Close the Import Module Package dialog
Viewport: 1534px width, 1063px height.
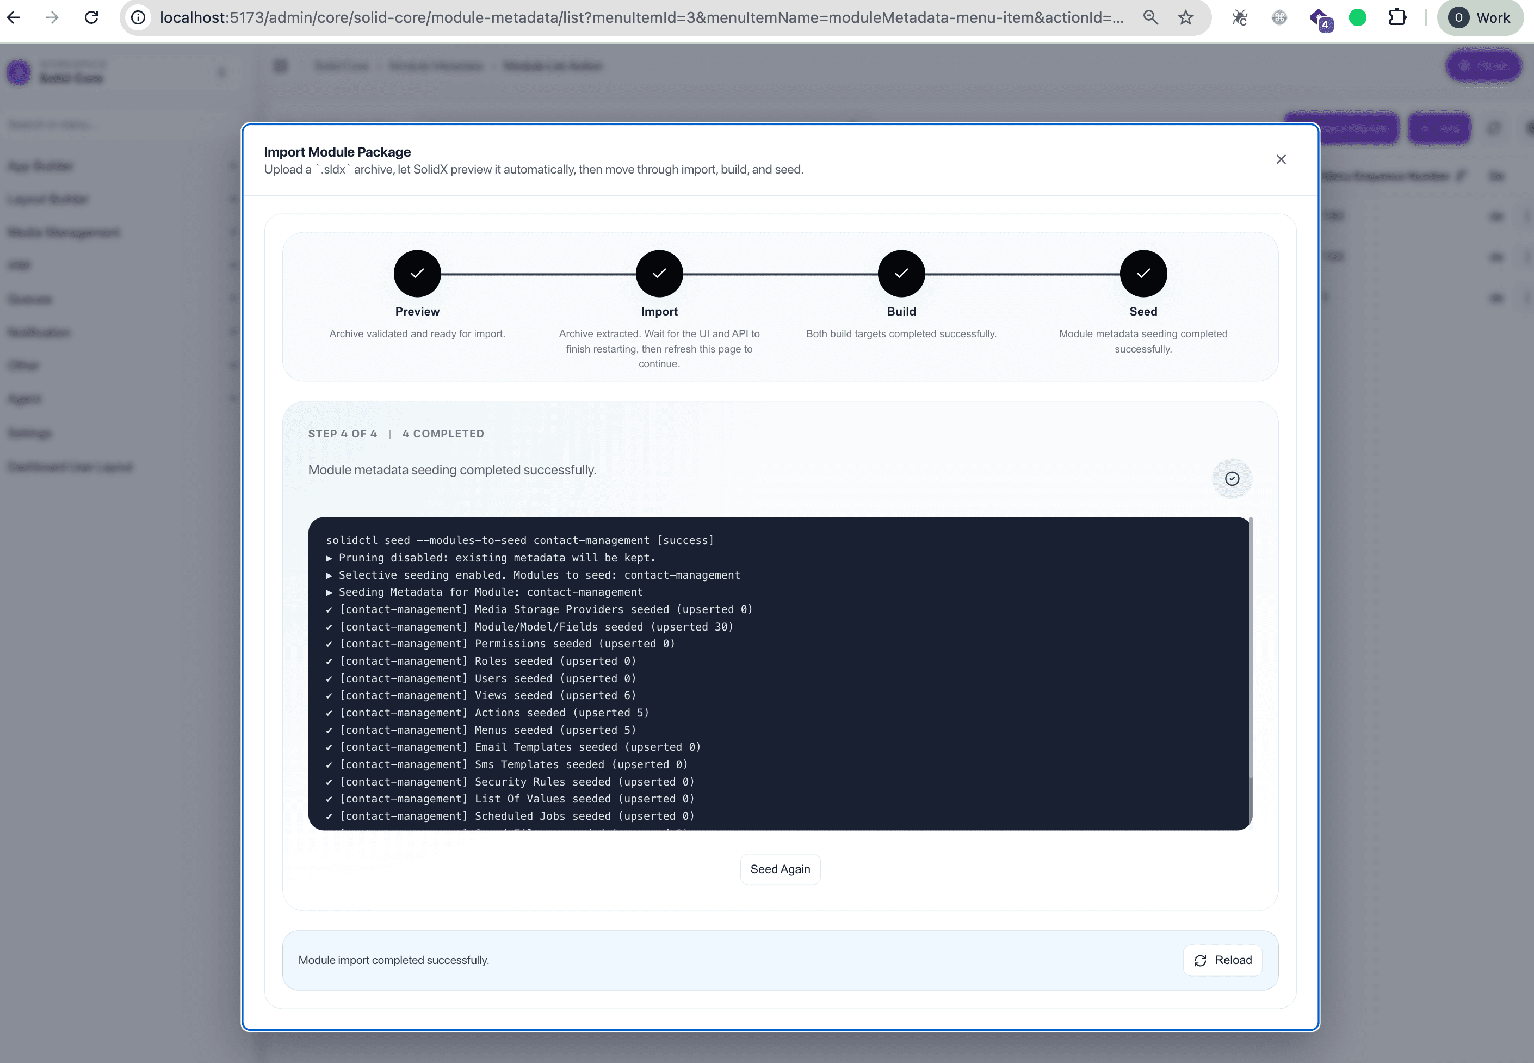[x=1281, y=159]
